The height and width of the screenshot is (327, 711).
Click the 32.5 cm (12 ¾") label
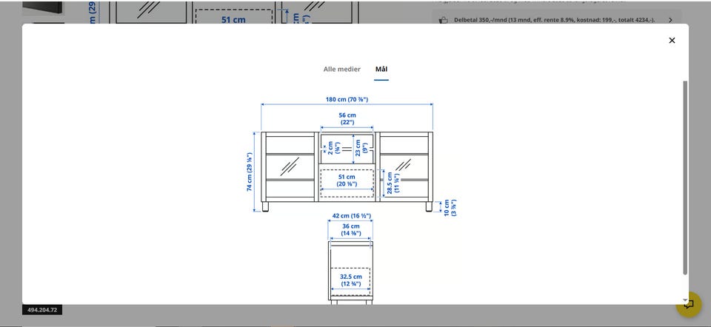(x=351, y=280)
